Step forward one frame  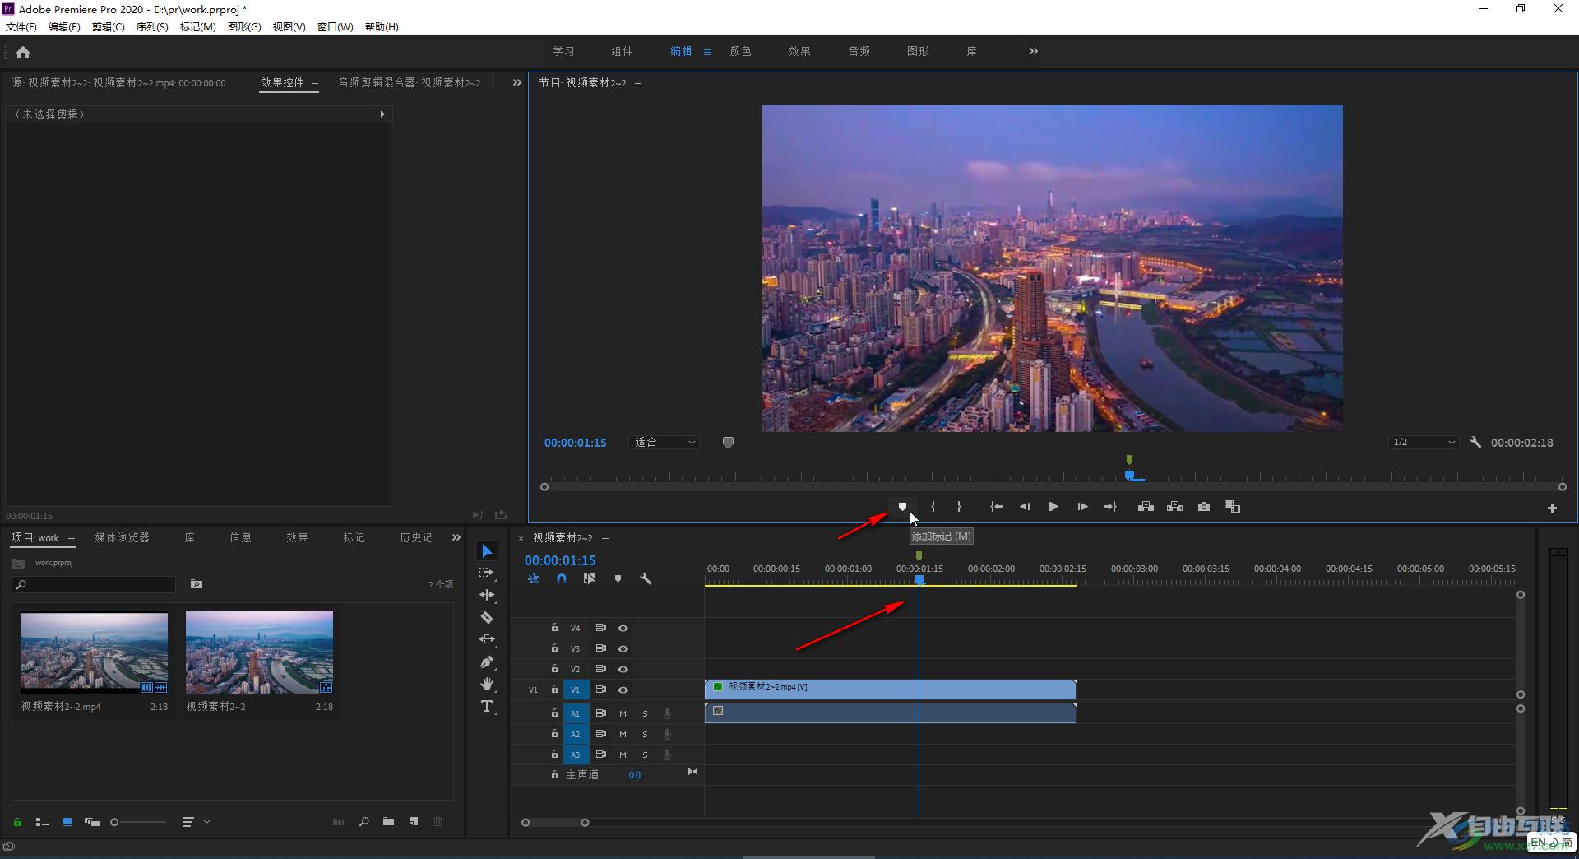pos(1082,507)
